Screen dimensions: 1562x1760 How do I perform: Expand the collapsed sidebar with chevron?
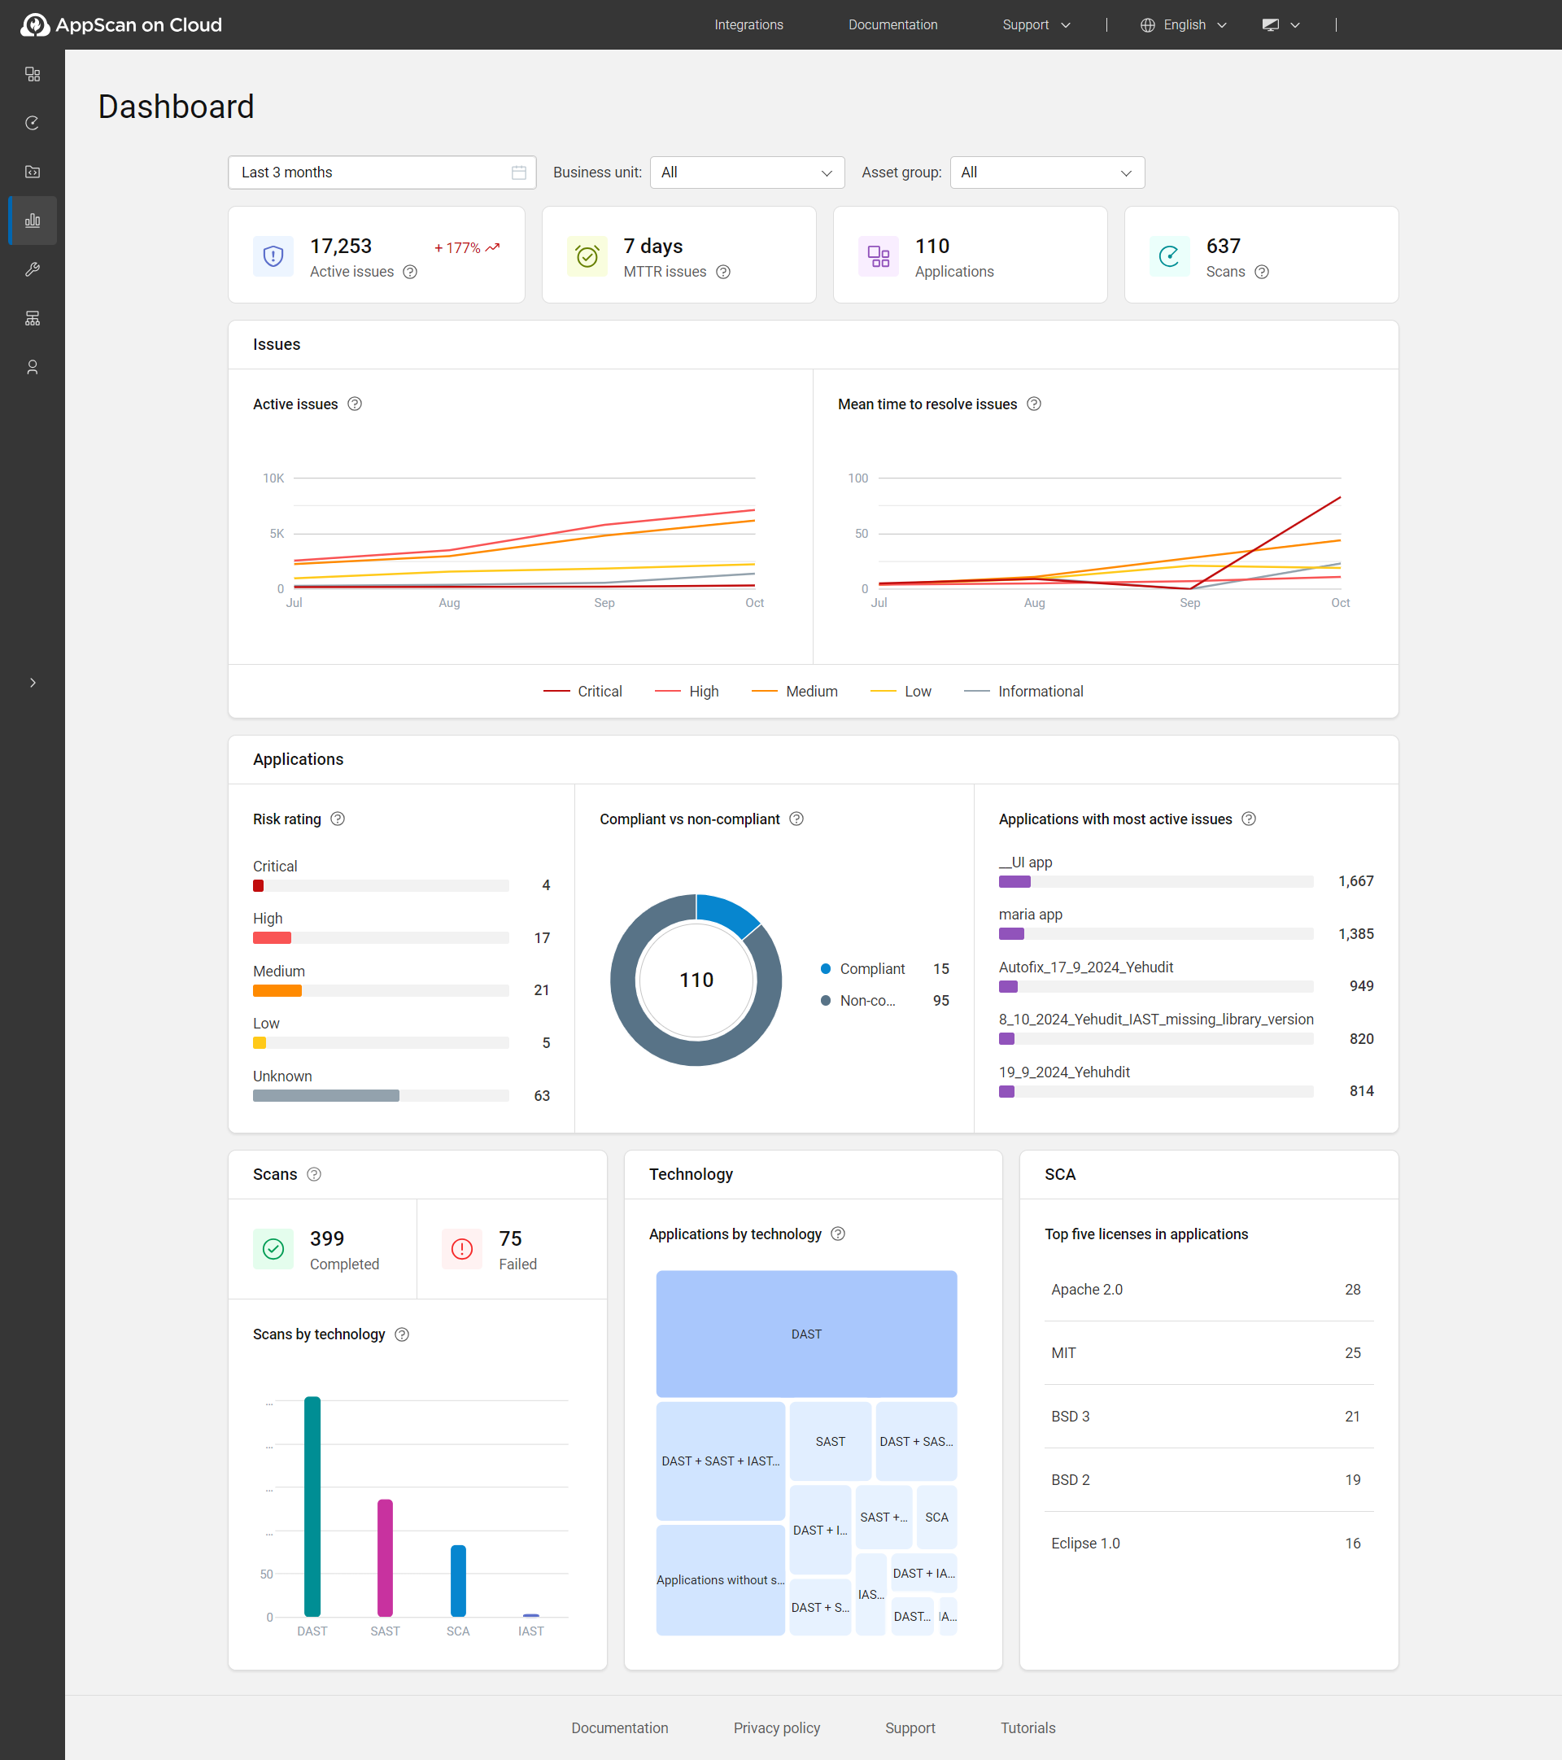[33, 683]
